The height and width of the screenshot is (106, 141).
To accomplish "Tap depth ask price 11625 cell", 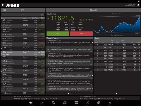I will pyautogui.click(x=124, y=53).
